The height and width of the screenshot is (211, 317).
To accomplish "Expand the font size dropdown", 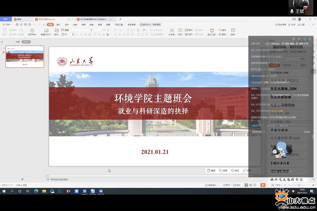I will [x=101, y=30].
